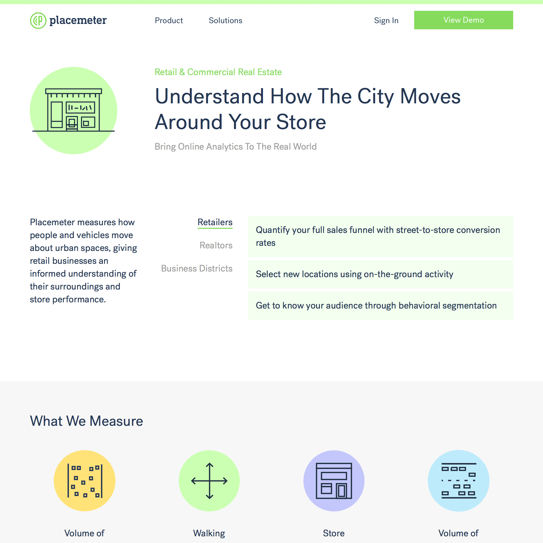This screenshot has height=543, width=543.
Task: Select new locations activity feature row
Action: (x=381, y=275)
